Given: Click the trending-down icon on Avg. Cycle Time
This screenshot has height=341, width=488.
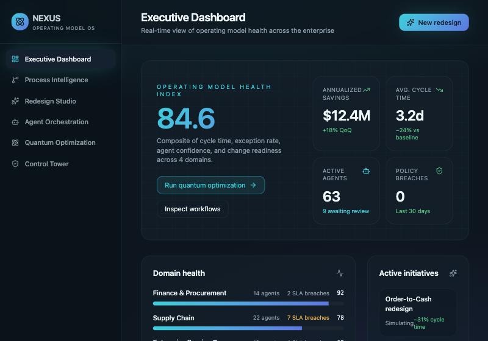Looking at the screenshot, I should [x=439, y=90].
